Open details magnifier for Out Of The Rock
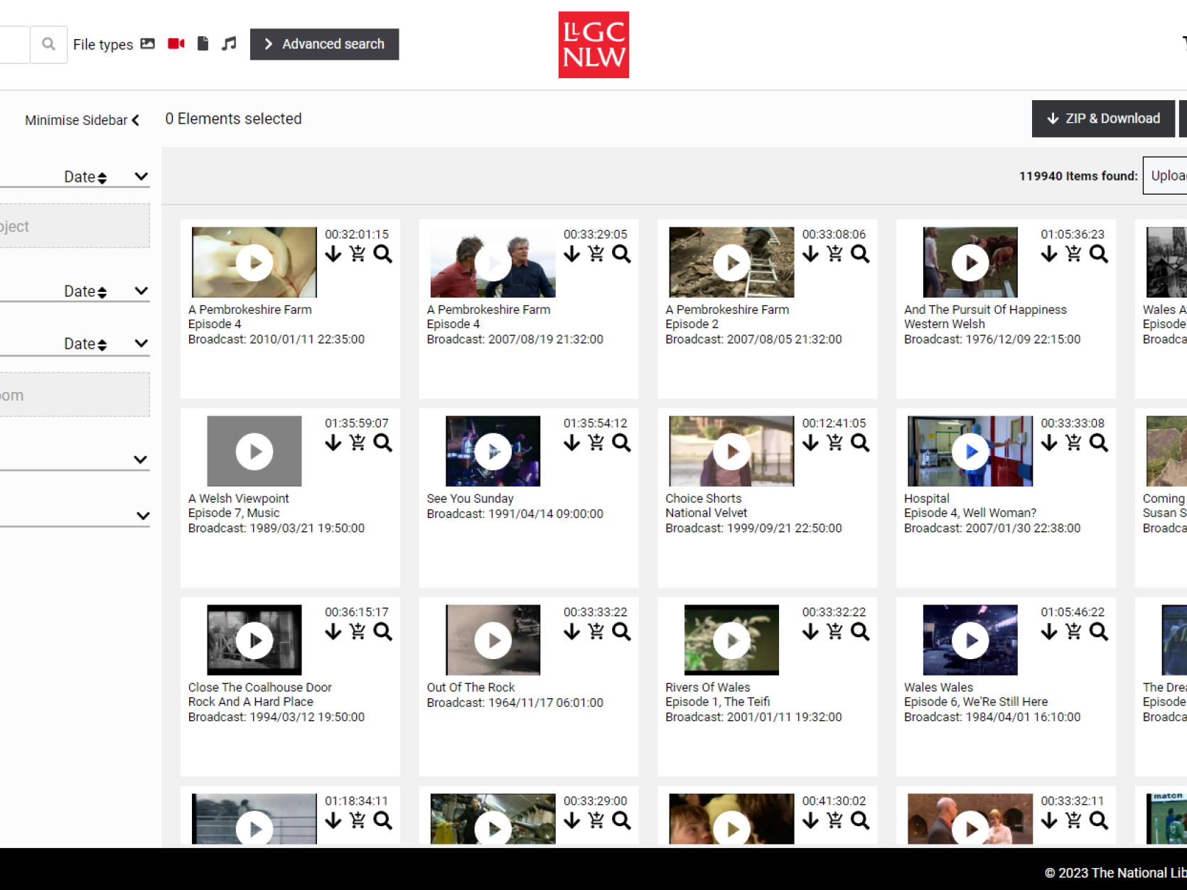This screenshot has width=1187, height=890. pyautogui.click(x=621, y=631)
